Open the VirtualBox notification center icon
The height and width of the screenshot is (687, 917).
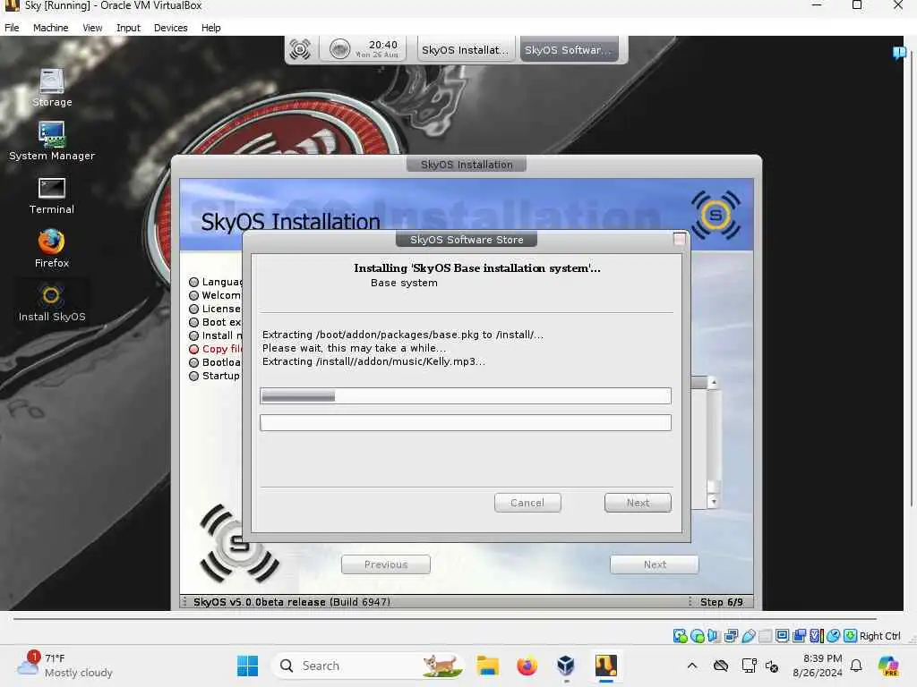tap(899, 54)
